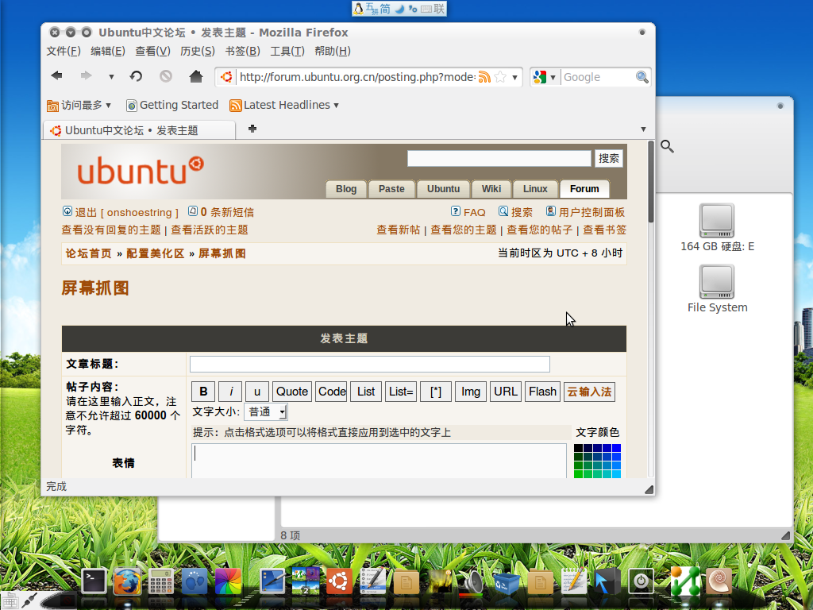This screenshot has height=610, width=813.
Task: Expand the 文字大小 font size dropdown
Action: (265, 411)
